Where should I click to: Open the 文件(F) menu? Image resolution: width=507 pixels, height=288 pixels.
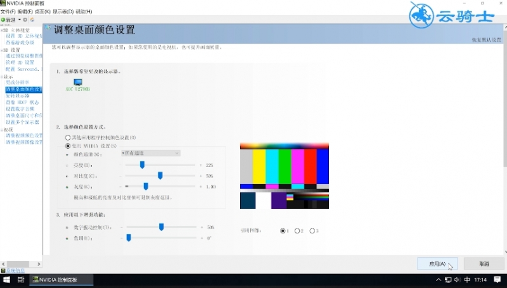8,11
